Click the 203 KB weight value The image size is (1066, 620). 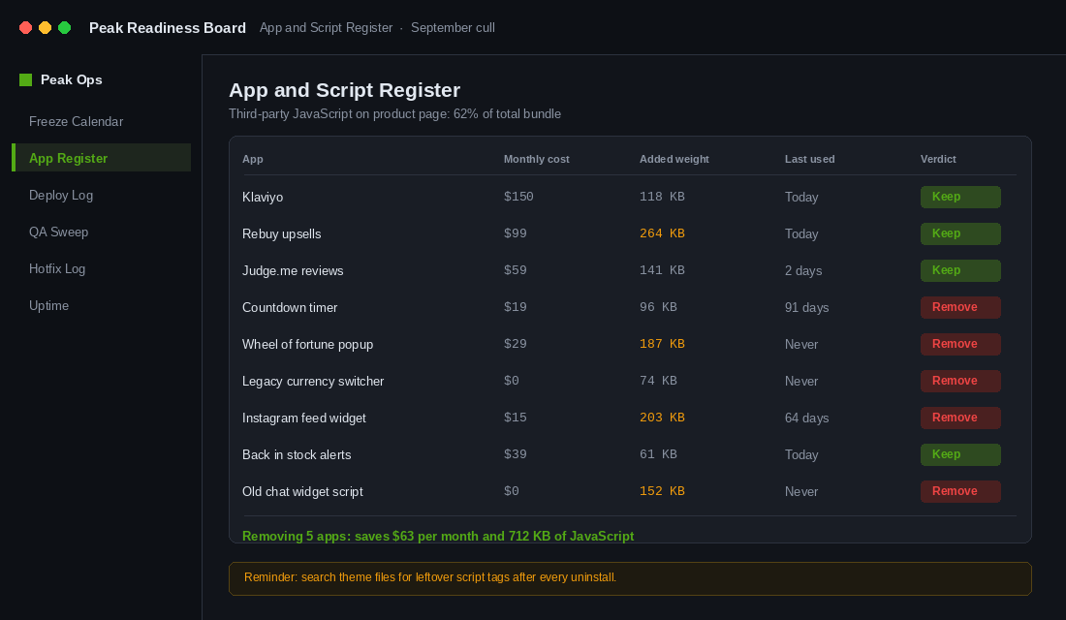(662, 418)
